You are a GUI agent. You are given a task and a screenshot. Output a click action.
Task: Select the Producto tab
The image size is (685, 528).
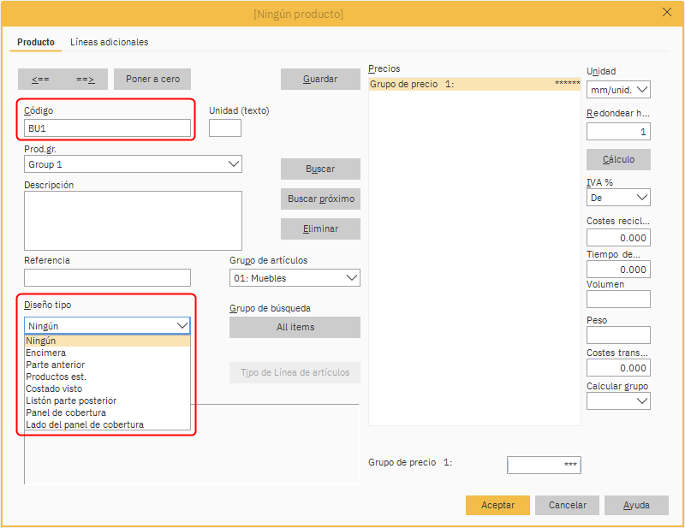[36, 42]
